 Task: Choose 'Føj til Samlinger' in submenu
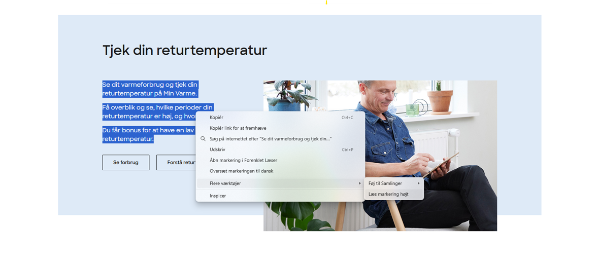click(x=385, y=183)
